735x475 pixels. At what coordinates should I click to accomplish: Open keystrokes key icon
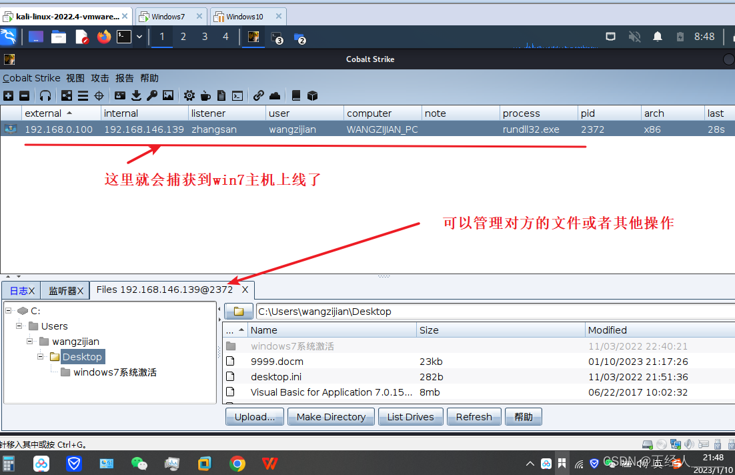[x=152, y=95]
